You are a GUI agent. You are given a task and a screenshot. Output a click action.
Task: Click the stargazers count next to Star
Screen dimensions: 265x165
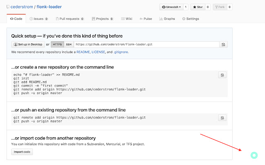(208, 7)
